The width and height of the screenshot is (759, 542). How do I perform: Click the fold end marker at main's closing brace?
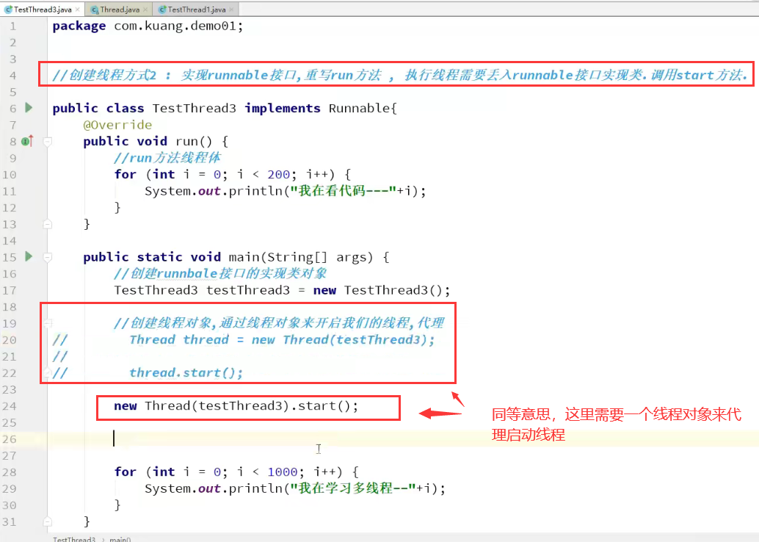48,521
